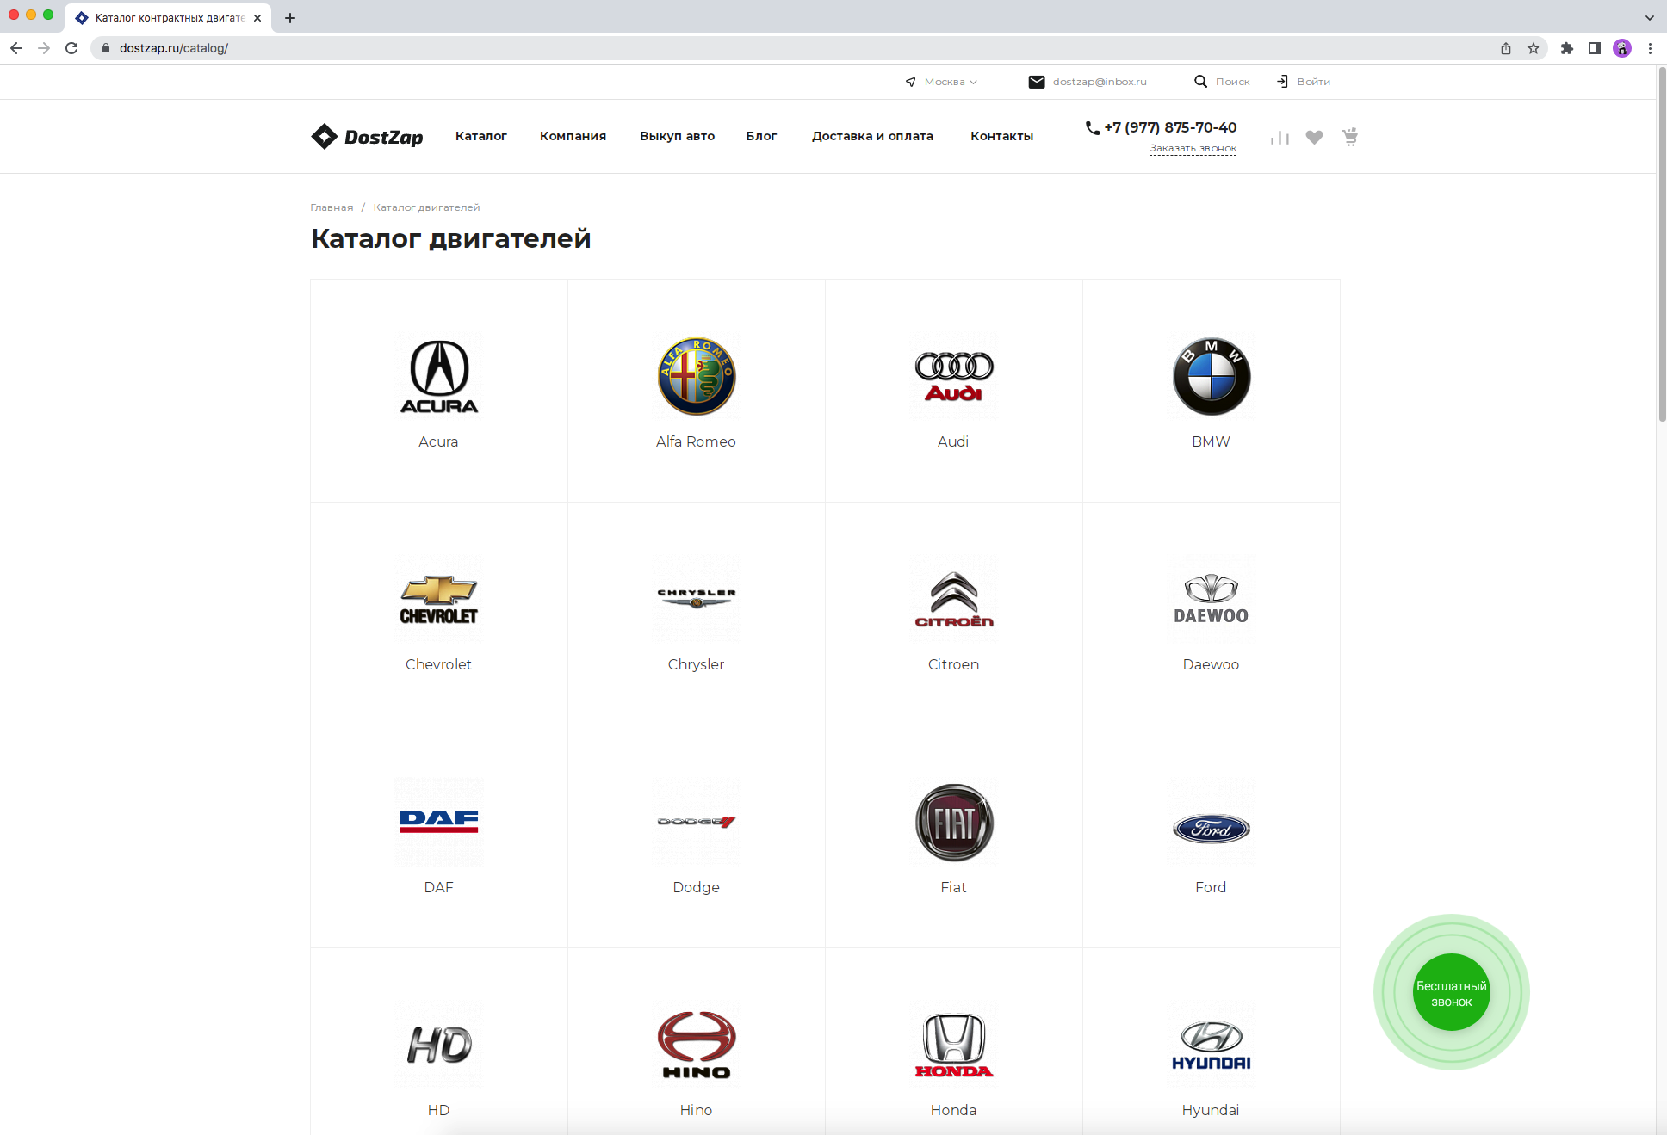Toggle Chrome side panel
This screenshot has height=1135, width=1667.
pos(1595,48)
